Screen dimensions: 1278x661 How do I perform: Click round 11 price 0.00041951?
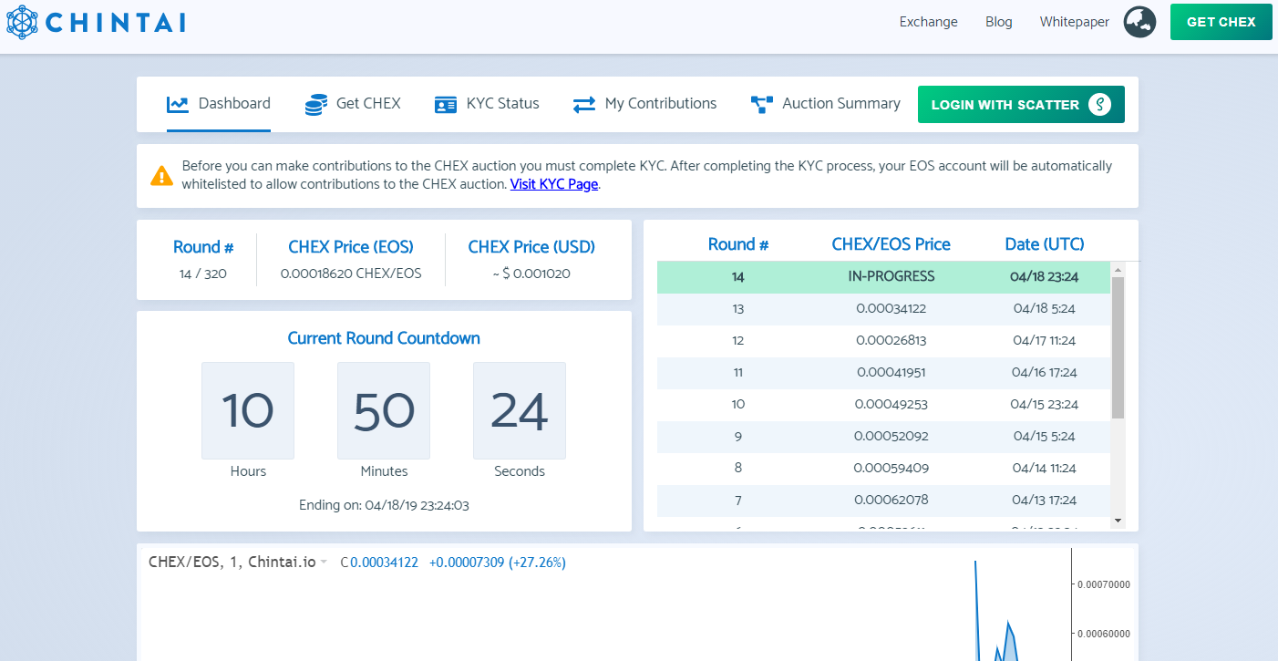point(892,372)
